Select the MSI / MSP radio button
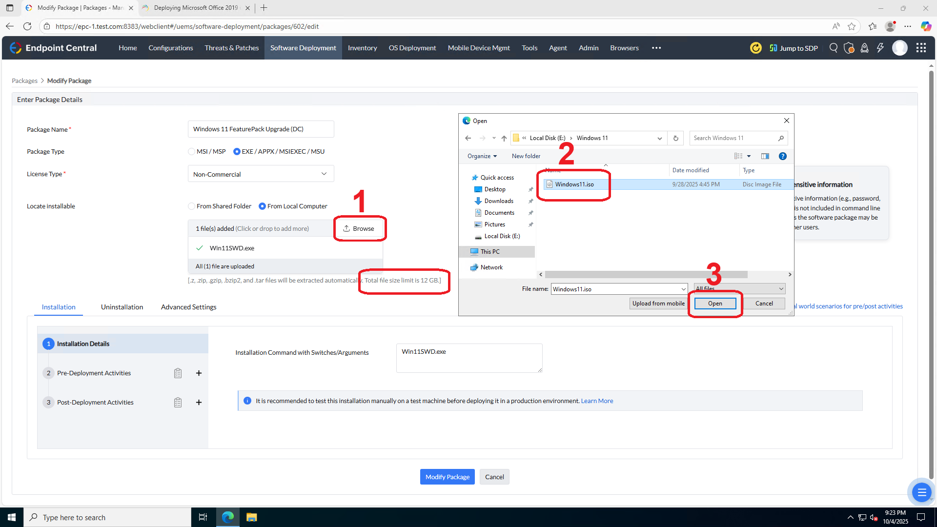The width and height of the screenshot is (937, 527). coord(192,152)
